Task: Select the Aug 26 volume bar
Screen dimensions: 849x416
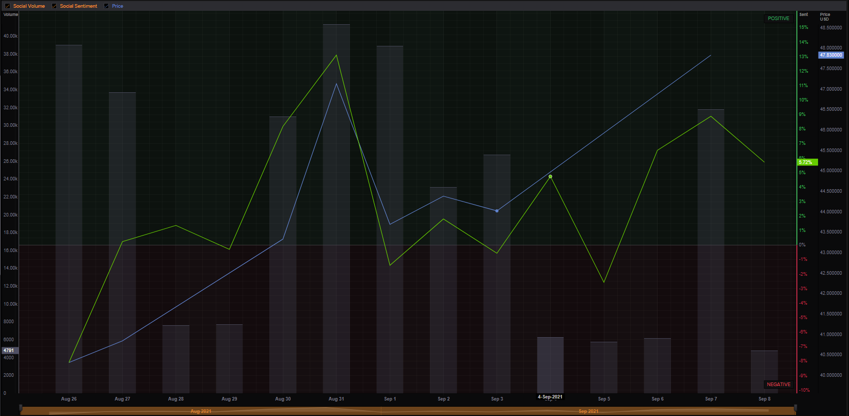Action: coord(69,217)
